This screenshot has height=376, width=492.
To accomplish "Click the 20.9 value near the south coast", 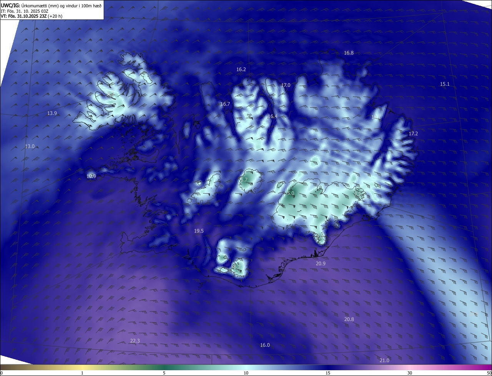I will pos(321,264).
